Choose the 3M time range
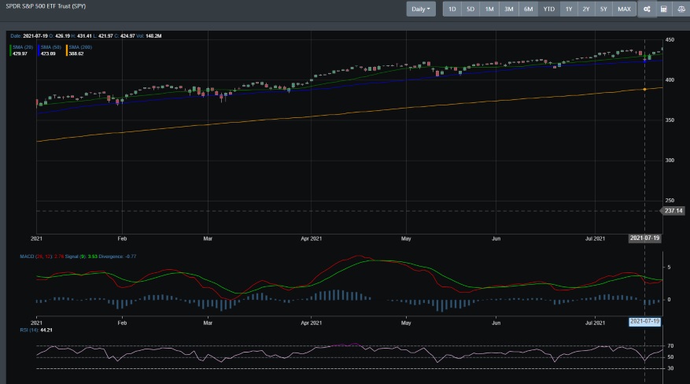The height and width of the screenshot is (384, 690). tap(509, 9)
